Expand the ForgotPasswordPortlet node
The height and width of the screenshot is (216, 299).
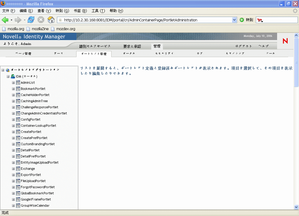[13, 187]
